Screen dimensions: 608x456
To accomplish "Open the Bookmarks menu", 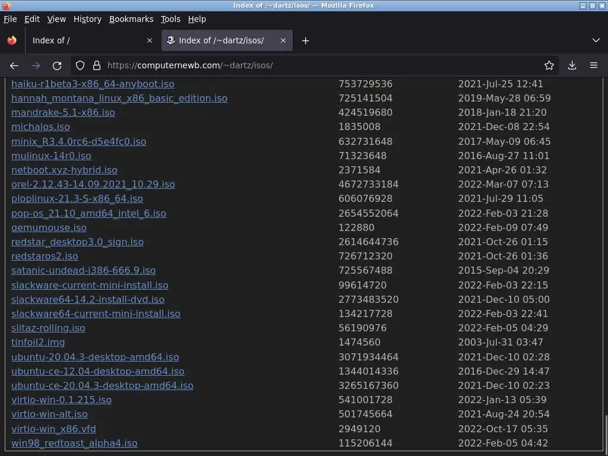I will click(x=131, y=19).
